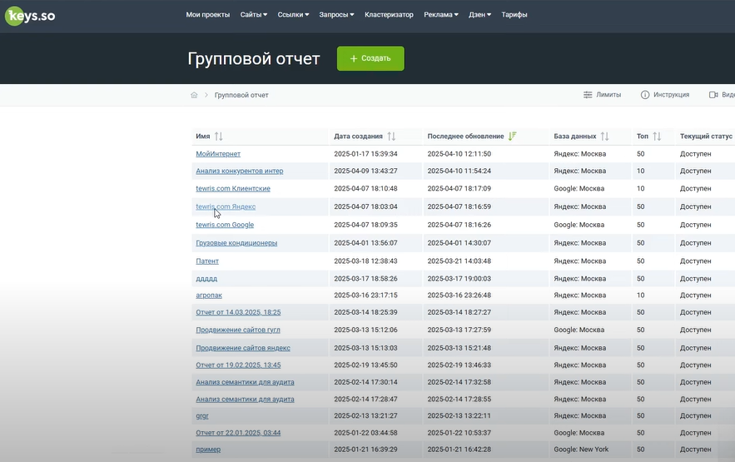The height and width of the screenshot is (462, 735).
Task: Sort by Дата создания arrows icon
Action: pyautogui.click(x=391, y=136)
